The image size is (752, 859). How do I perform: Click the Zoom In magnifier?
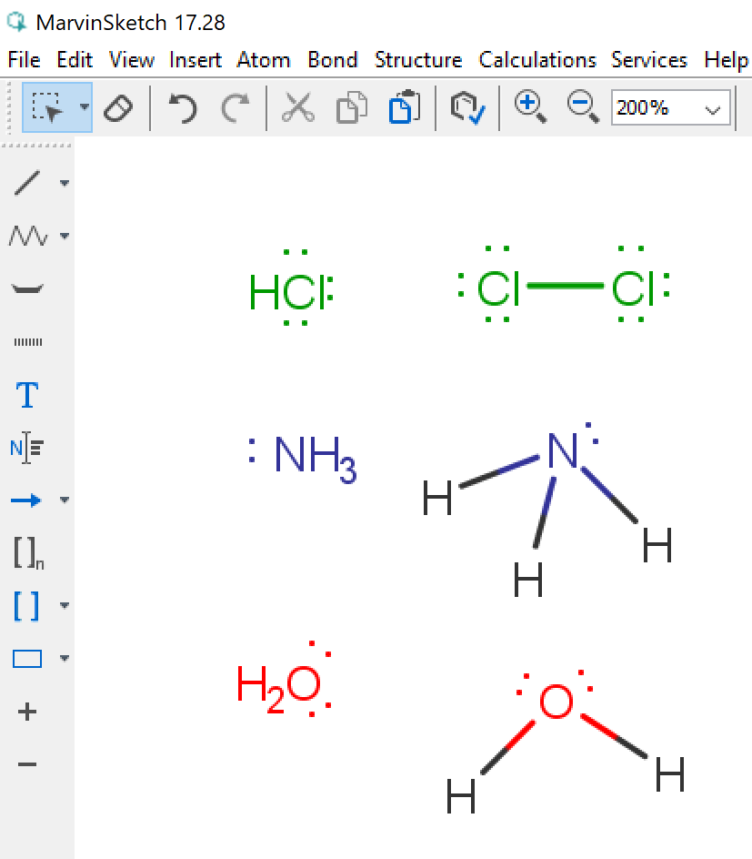point(529,107)
